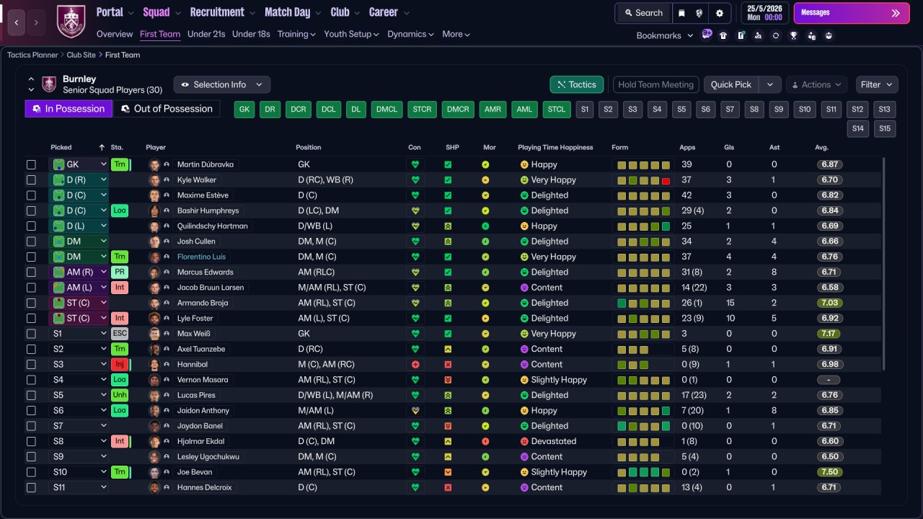Expand the Bookmarks dropdown

pyautogui.click(x=665, y=35)
